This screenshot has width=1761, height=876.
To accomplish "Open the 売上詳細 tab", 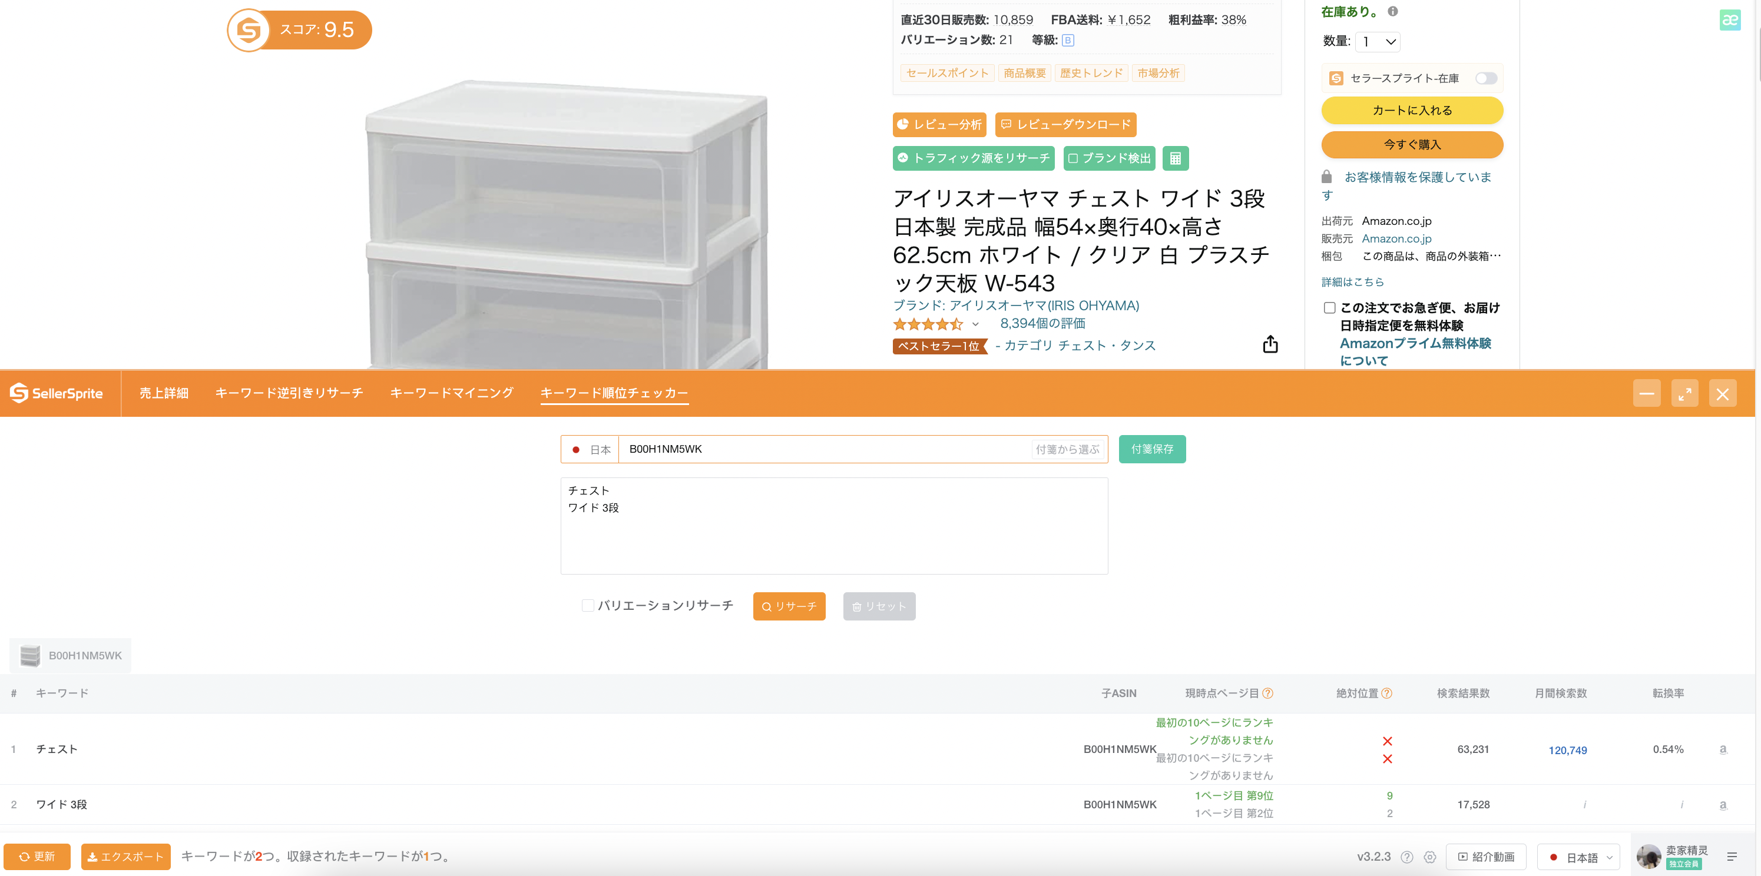I will (x=164, y=393).
